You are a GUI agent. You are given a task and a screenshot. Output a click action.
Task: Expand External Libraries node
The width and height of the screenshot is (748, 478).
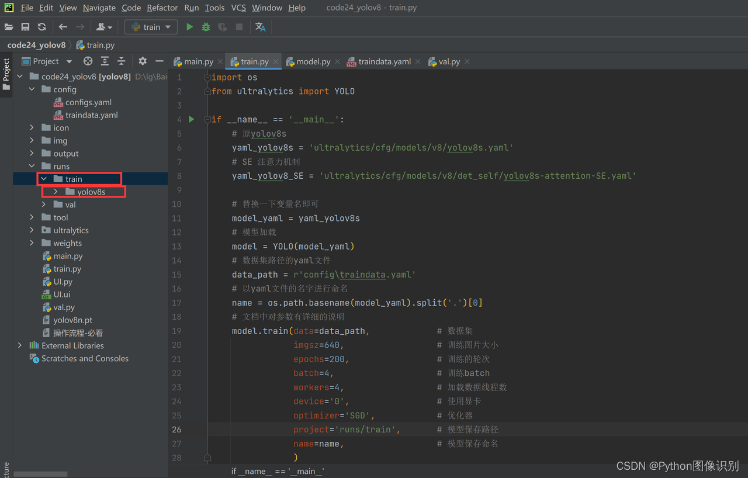20,345
